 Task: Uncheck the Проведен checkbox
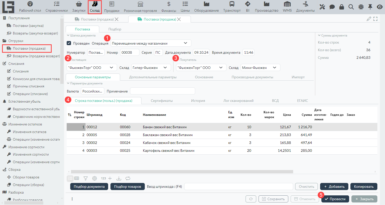(69, 43)
